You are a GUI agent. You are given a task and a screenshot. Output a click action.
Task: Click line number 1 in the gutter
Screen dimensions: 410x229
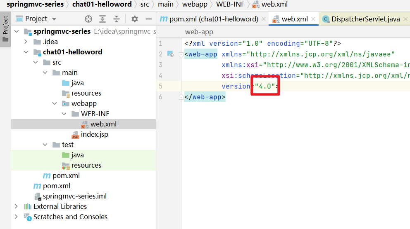coord(160,44)
